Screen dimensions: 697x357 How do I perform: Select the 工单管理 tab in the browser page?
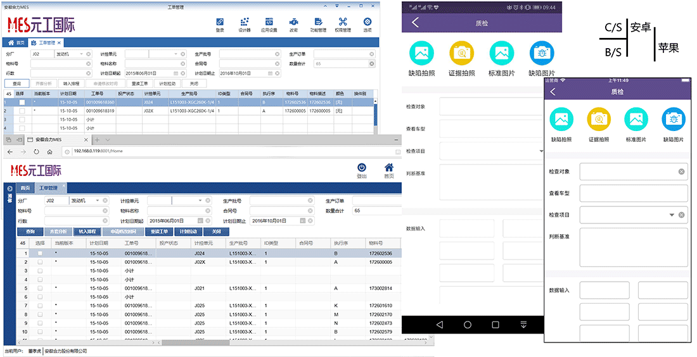pyautogui.click(x=48, y=188)
